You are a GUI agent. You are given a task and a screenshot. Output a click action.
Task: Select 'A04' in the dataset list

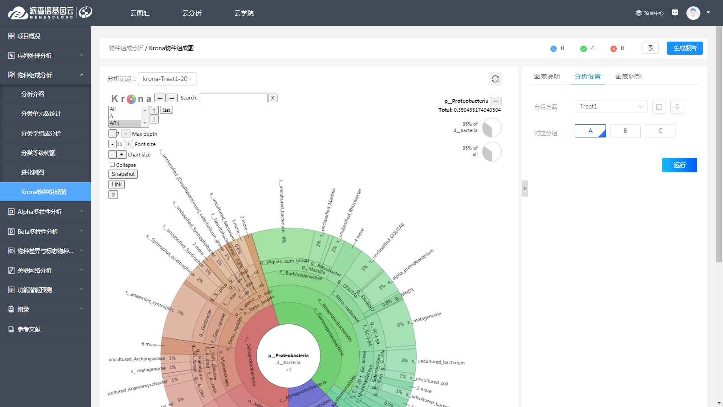(x=125, y=123)
